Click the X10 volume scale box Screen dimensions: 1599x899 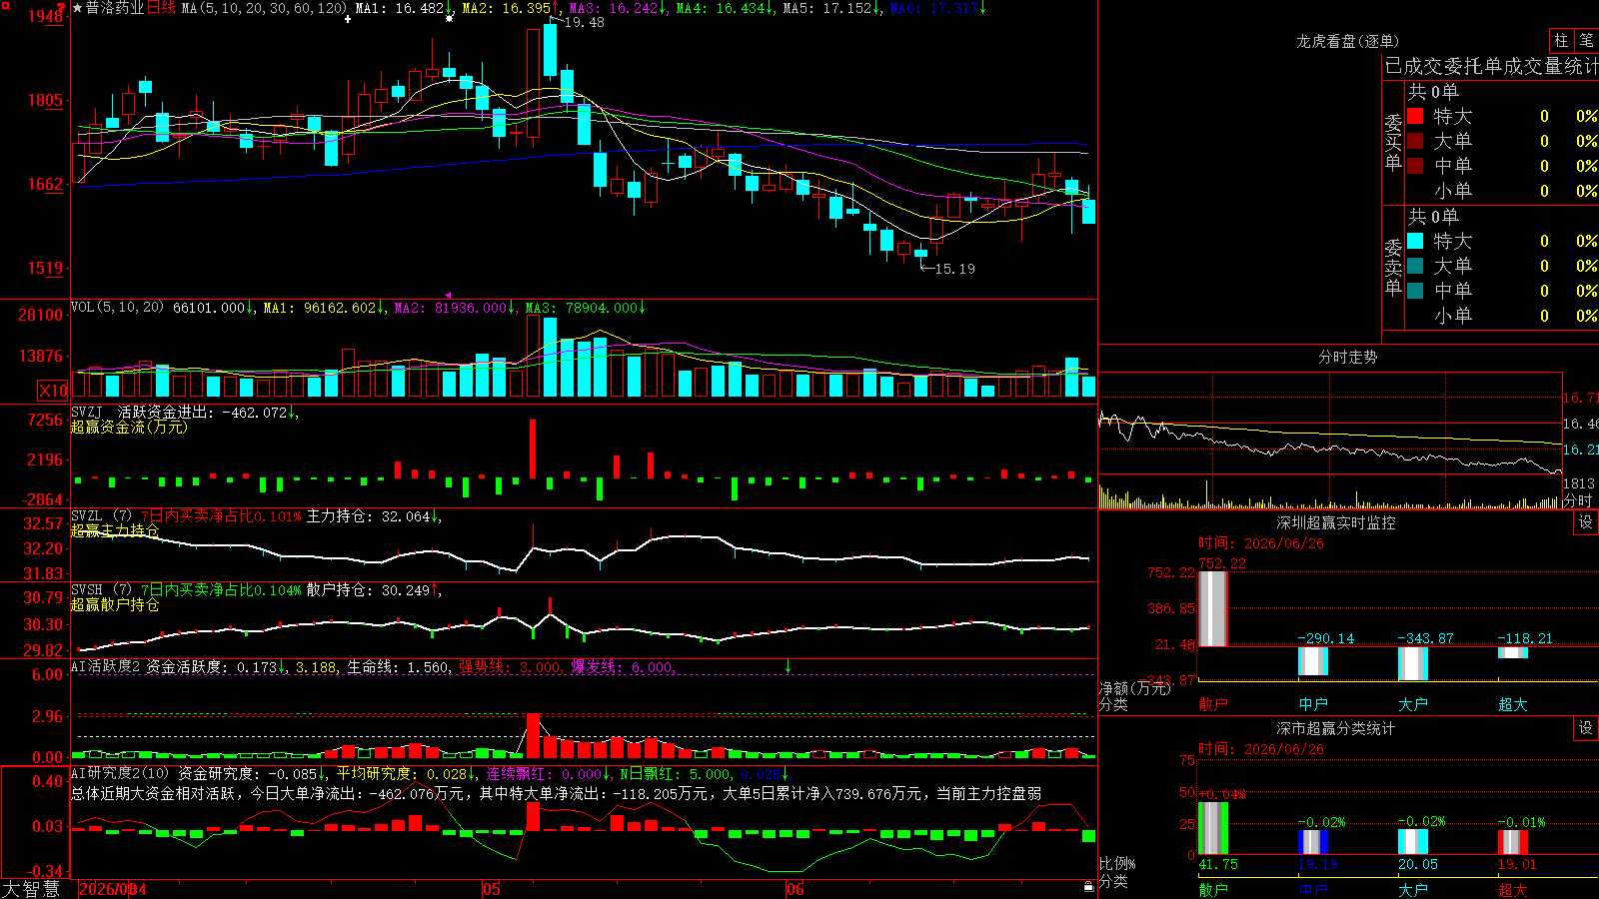click(x=53, y=391)
